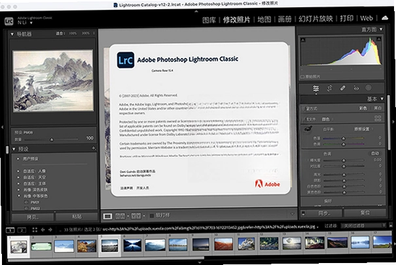396x265 pixels.
Task: Click the Adobe logo in About dialog
Action: click(x=267, y=184)
